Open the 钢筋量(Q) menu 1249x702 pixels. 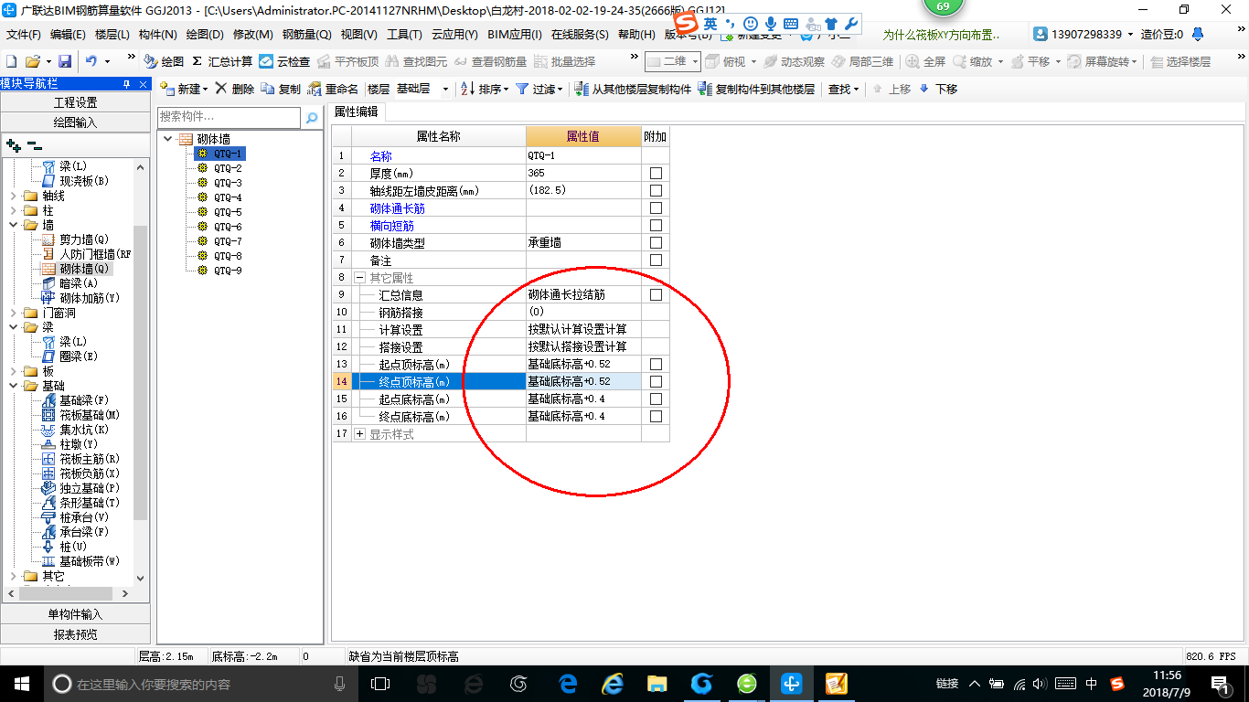click(307, 35)
